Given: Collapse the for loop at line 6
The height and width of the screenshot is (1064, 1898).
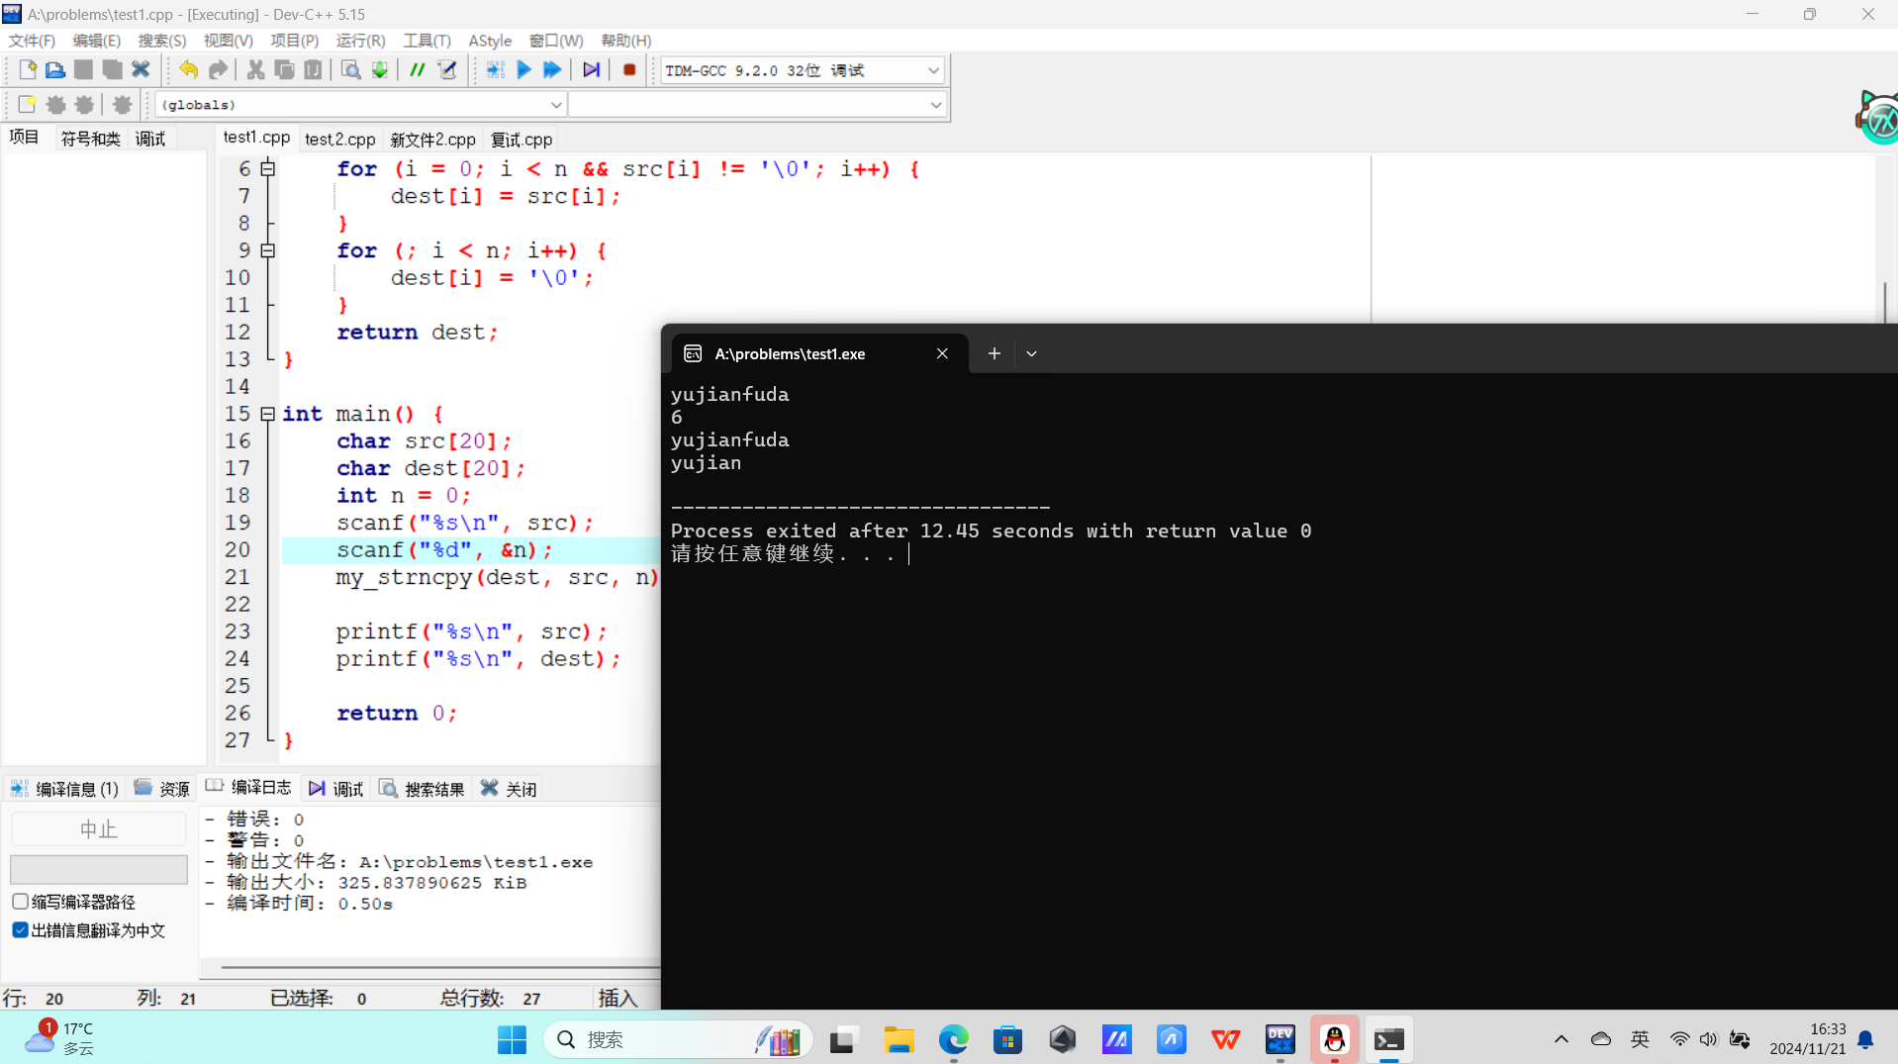Looking at the screenshot, I should coord(267,169).
